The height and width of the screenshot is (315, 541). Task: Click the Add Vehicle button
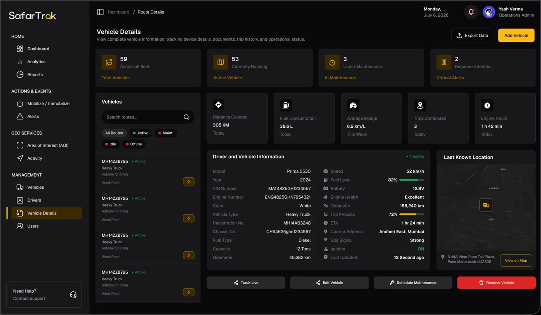tap(516, 36)
